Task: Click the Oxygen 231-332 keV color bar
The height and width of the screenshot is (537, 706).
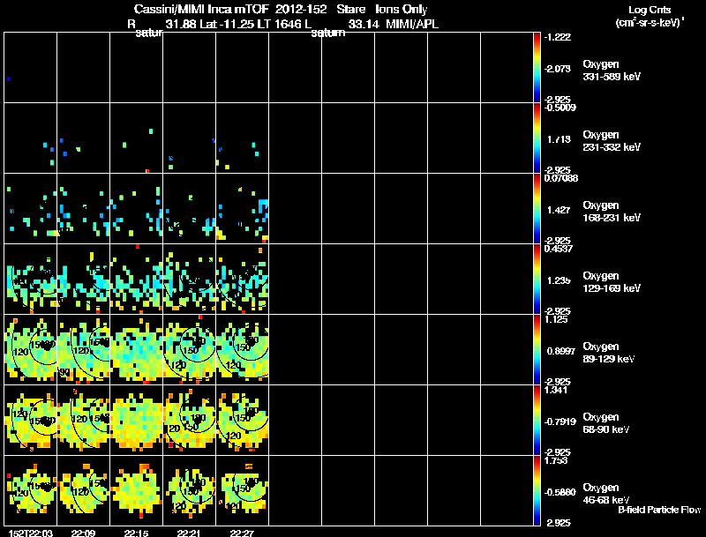Action: [537, 138]
